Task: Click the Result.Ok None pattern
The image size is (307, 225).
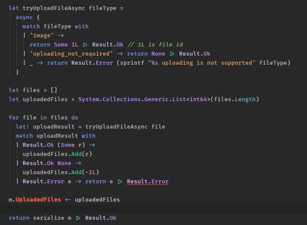Action: (47, 163)
